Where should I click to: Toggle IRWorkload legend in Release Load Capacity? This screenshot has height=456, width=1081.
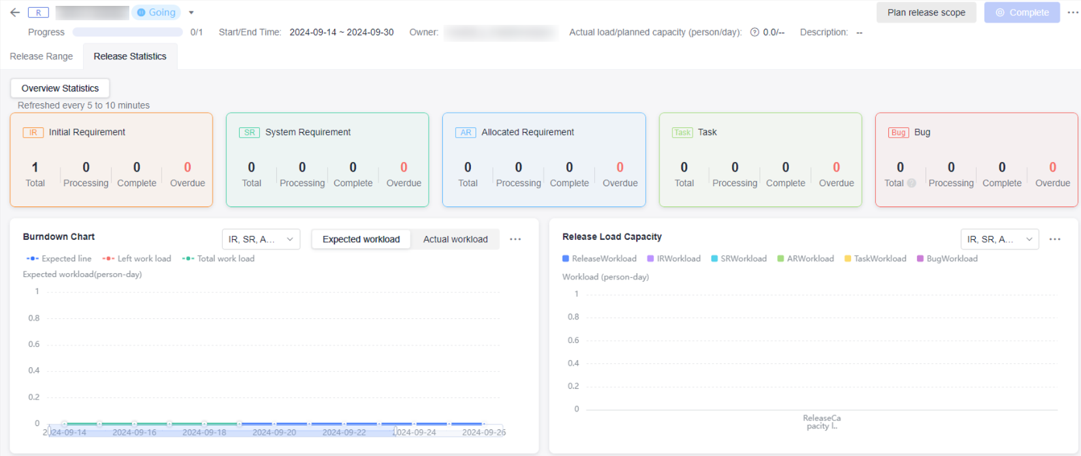(x=673, y=259)
